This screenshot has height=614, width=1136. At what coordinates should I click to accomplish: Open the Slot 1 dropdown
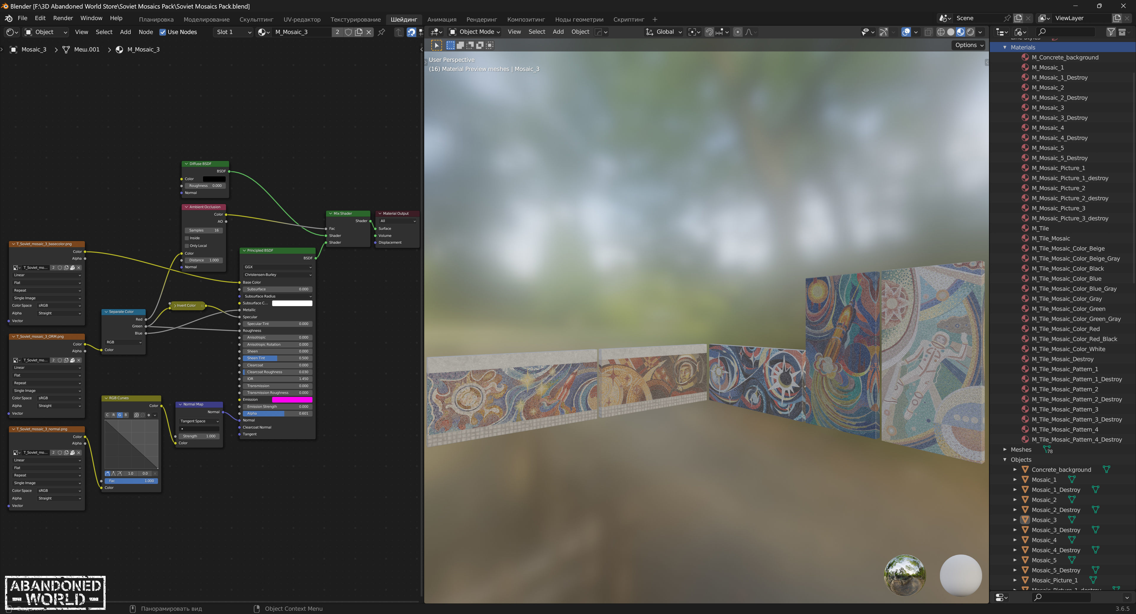click(x=233, y=32)
